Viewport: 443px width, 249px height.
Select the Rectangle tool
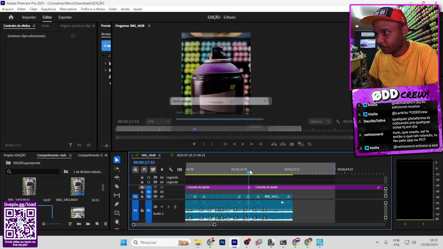[x=117, y=213]
